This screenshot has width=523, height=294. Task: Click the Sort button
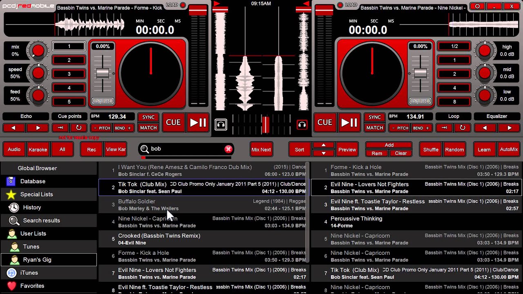(x=299, y=149)
